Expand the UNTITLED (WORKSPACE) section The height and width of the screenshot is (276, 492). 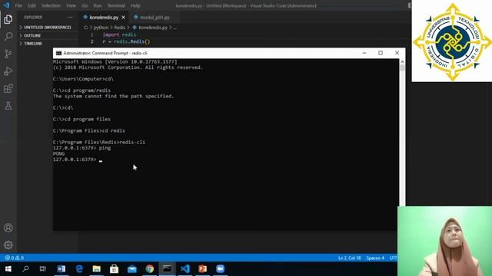point(47,28)
